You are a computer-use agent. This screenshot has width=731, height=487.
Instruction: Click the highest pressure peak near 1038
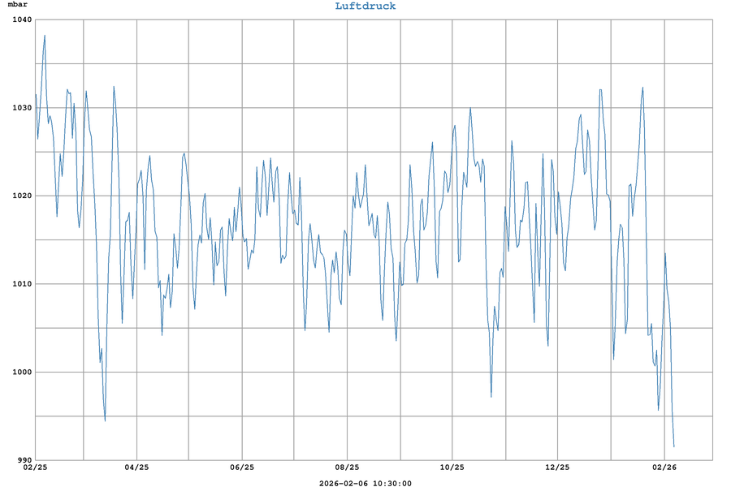45,36
